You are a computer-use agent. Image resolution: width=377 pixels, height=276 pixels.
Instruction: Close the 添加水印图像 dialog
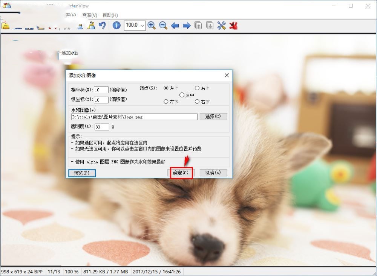(227, 75)
